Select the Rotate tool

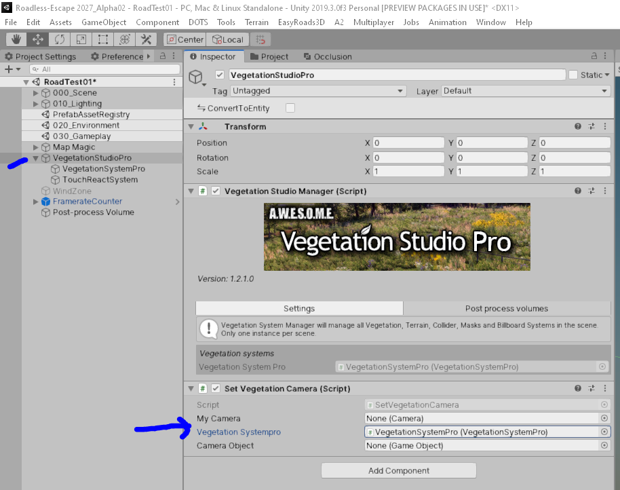coord(60,39)
